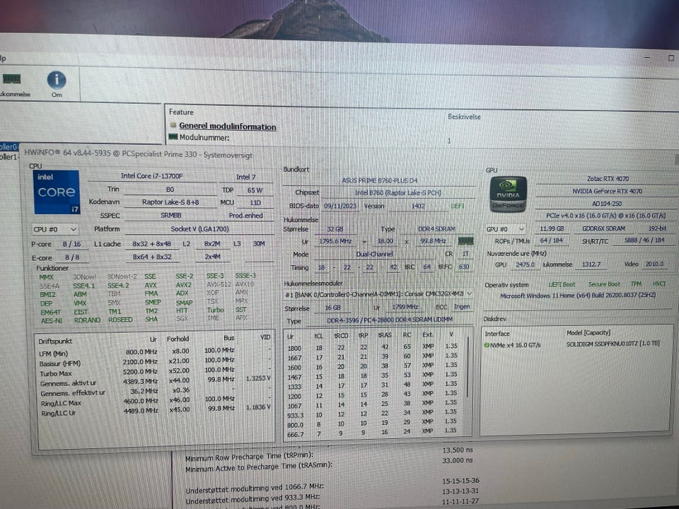The height and width of the screenshot is (509, 679).
Task: Open the GPU #0 selector dropdown
Action: click(506, 228)
